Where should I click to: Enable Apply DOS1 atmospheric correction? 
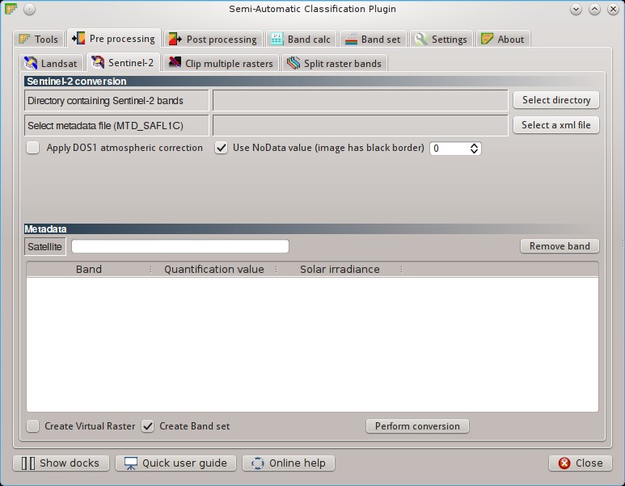[32, 148]
